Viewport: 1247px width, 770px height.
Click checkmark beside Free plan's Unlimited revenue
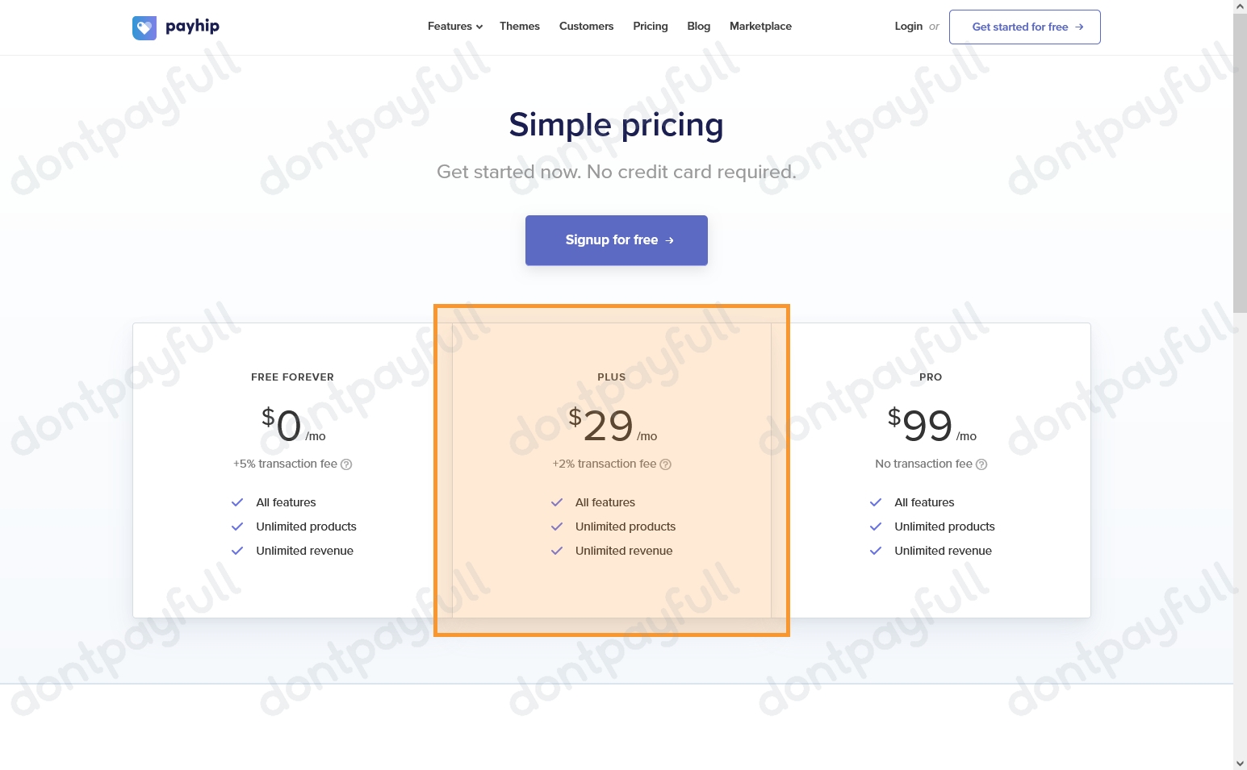[237, 551]
